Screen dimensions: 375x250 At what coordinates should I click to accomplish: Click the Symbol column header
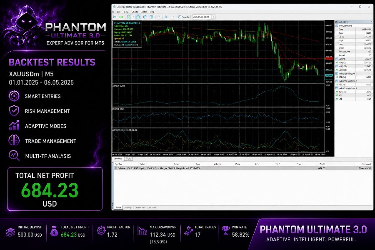point(119,164)
